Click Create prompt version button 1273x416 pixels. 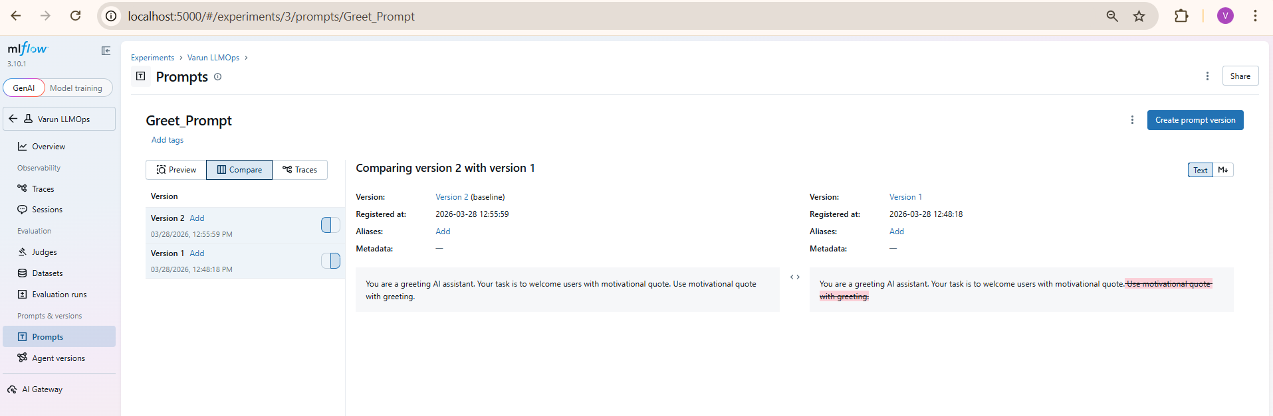(x=1195, y=120)
